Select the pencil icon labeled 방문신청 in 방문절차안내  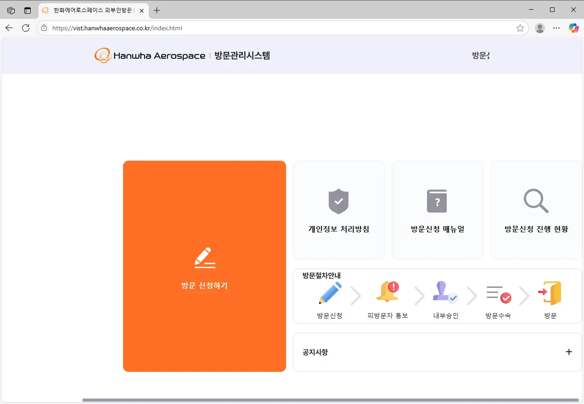click(330, 293)
